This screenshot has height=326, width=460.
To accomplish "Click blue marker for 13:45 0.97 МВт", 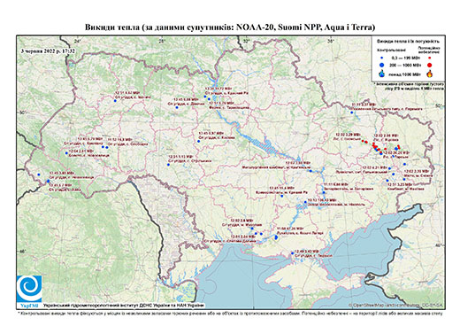I will (198, 142).
